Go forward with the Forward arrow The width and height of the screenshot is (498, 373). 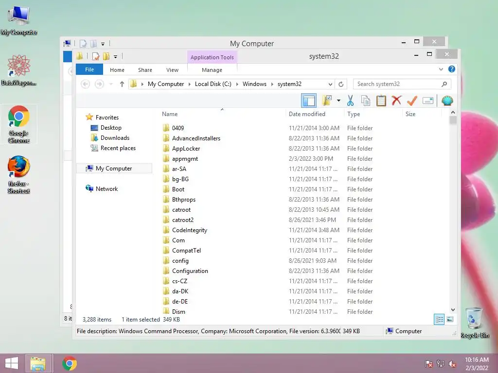click(99, 84)
